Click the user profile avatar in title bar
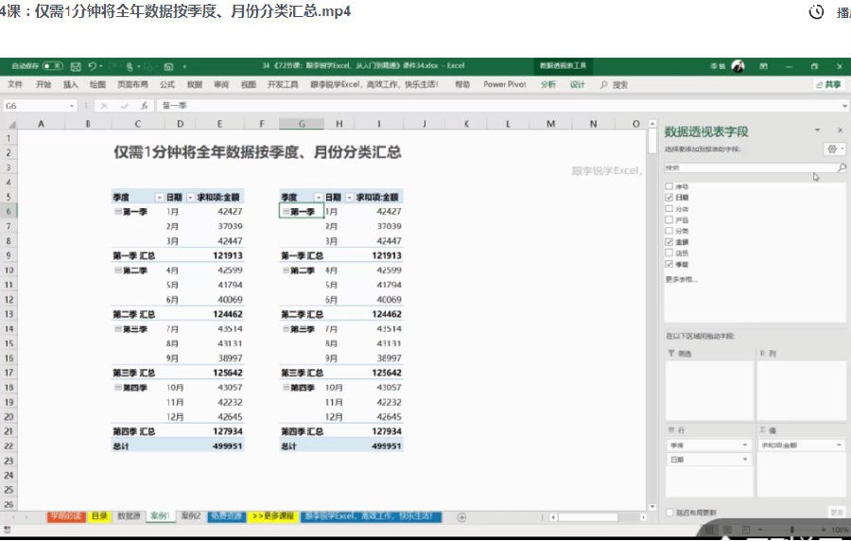The width and height of the screenshot is (851, 541). (x=738, y=66)
